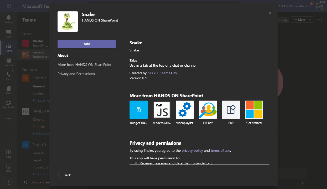Click the Snake app logo image

click(x=68, y=22)
